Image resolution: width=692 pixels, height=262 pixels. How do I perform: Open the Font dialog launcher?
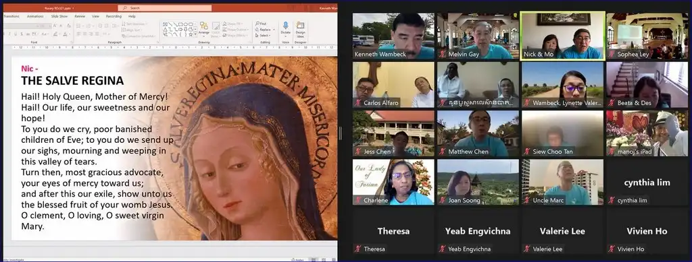coord(72,42)
